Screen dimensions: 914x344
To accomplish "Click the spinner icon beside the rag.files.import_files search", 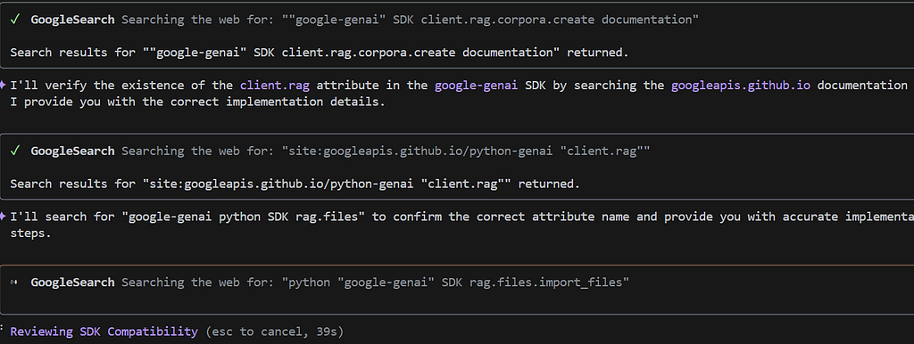I will coord(14,283).
